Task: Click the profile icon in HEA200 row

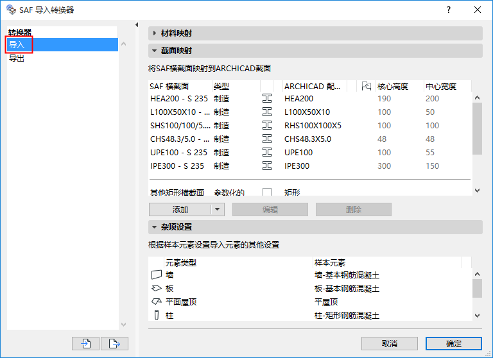Action: [x=267, y=98]
